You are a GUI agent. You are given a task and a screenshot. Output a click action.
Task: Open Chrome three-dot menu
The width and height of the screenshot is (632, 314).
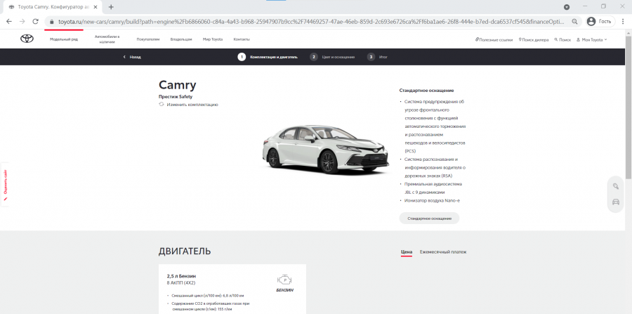pyautogui.click(x=623, y=21)
